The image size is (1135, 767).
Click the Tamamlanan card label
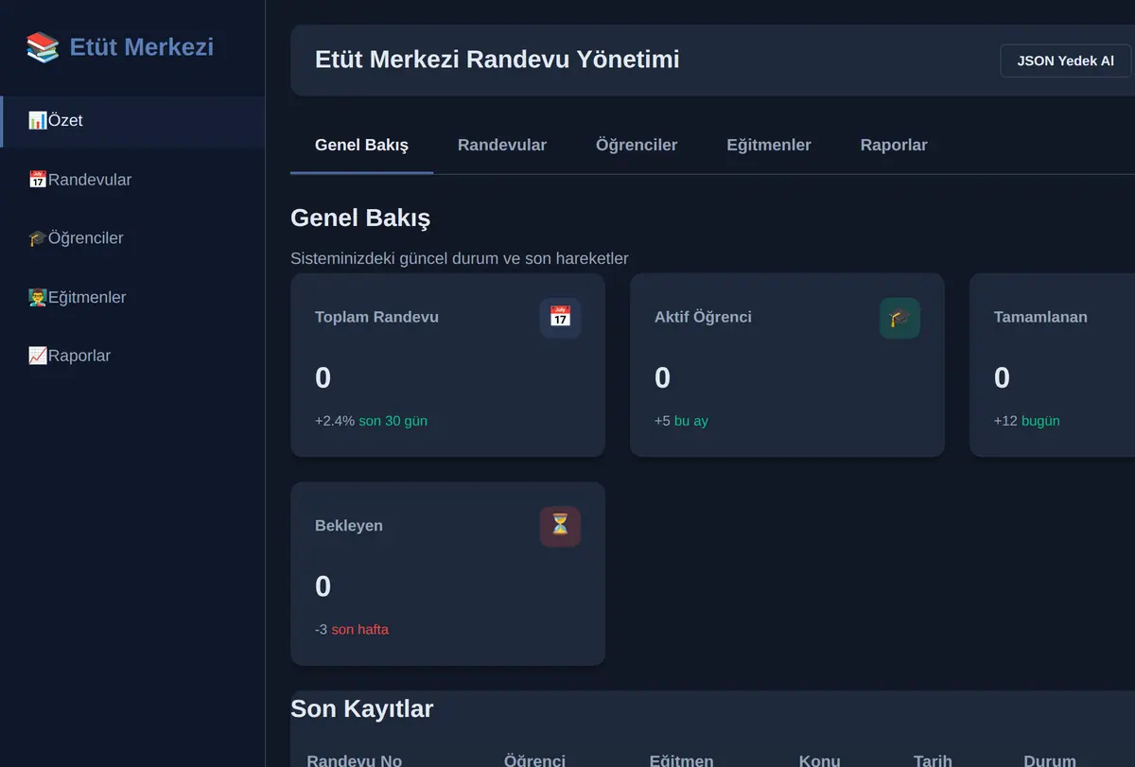click(1040, 317)
